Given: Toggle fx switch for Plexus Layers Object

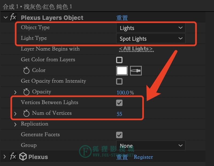Looking at the screenshot, I should click(13, 17).
